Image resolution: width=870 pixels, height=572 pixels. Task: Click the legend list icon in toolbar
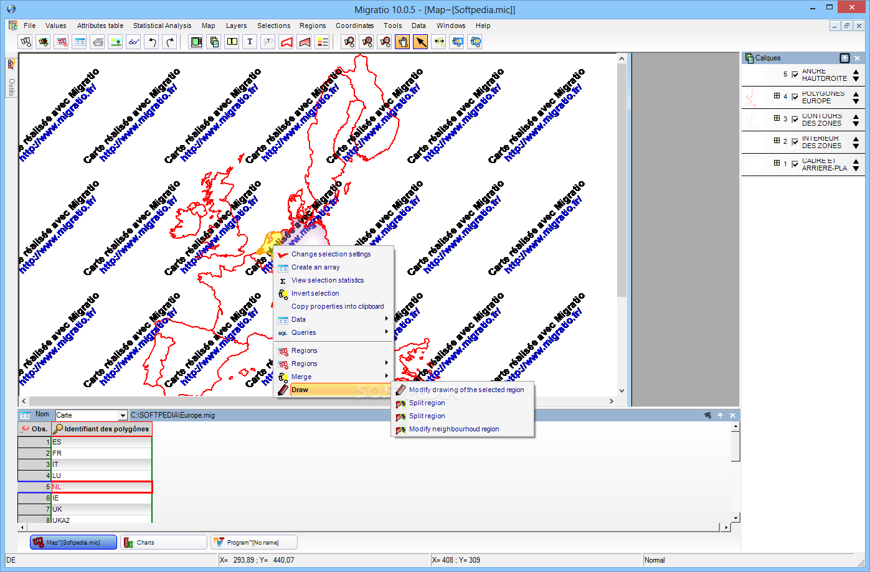point(323,42)
